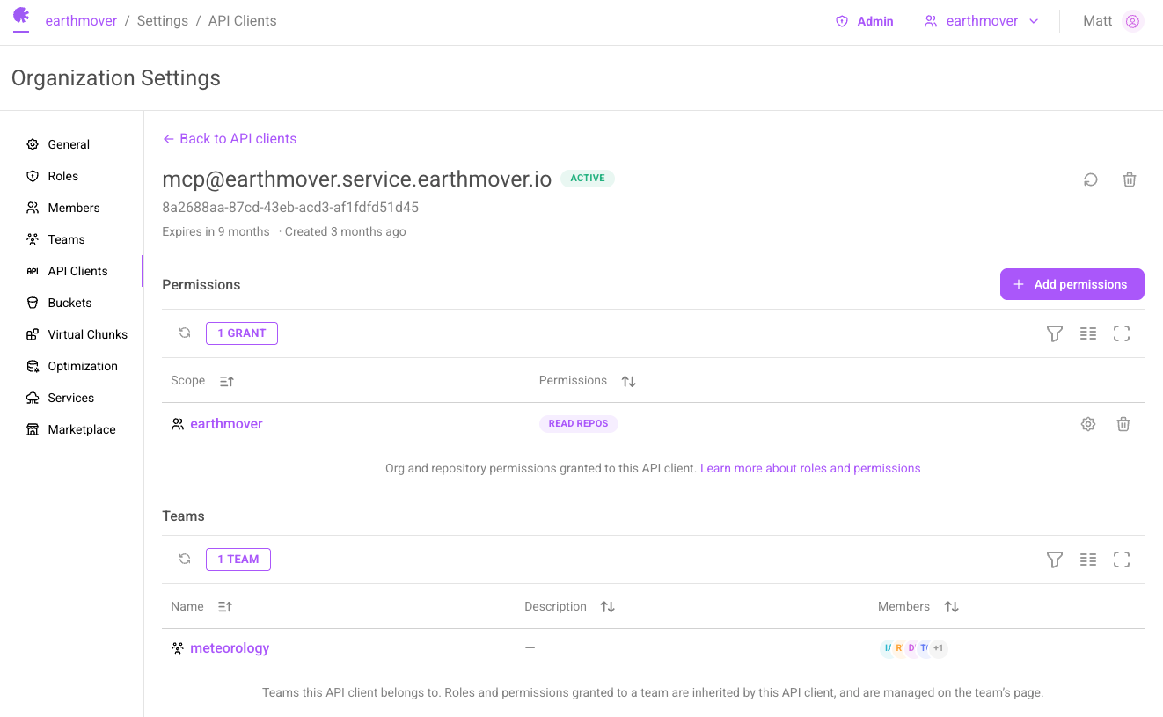Toggle Teams table column density

(1088, 560)
